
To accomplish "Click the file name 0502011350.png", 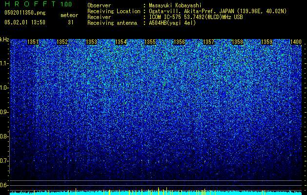I will pyautogui.click(x=25, y=13).
